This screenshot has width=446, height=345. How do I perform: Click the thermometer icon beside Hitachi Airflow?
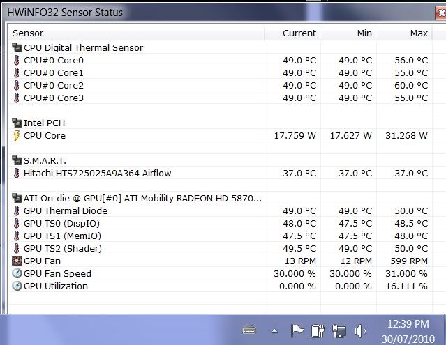[x=17, y=173]
